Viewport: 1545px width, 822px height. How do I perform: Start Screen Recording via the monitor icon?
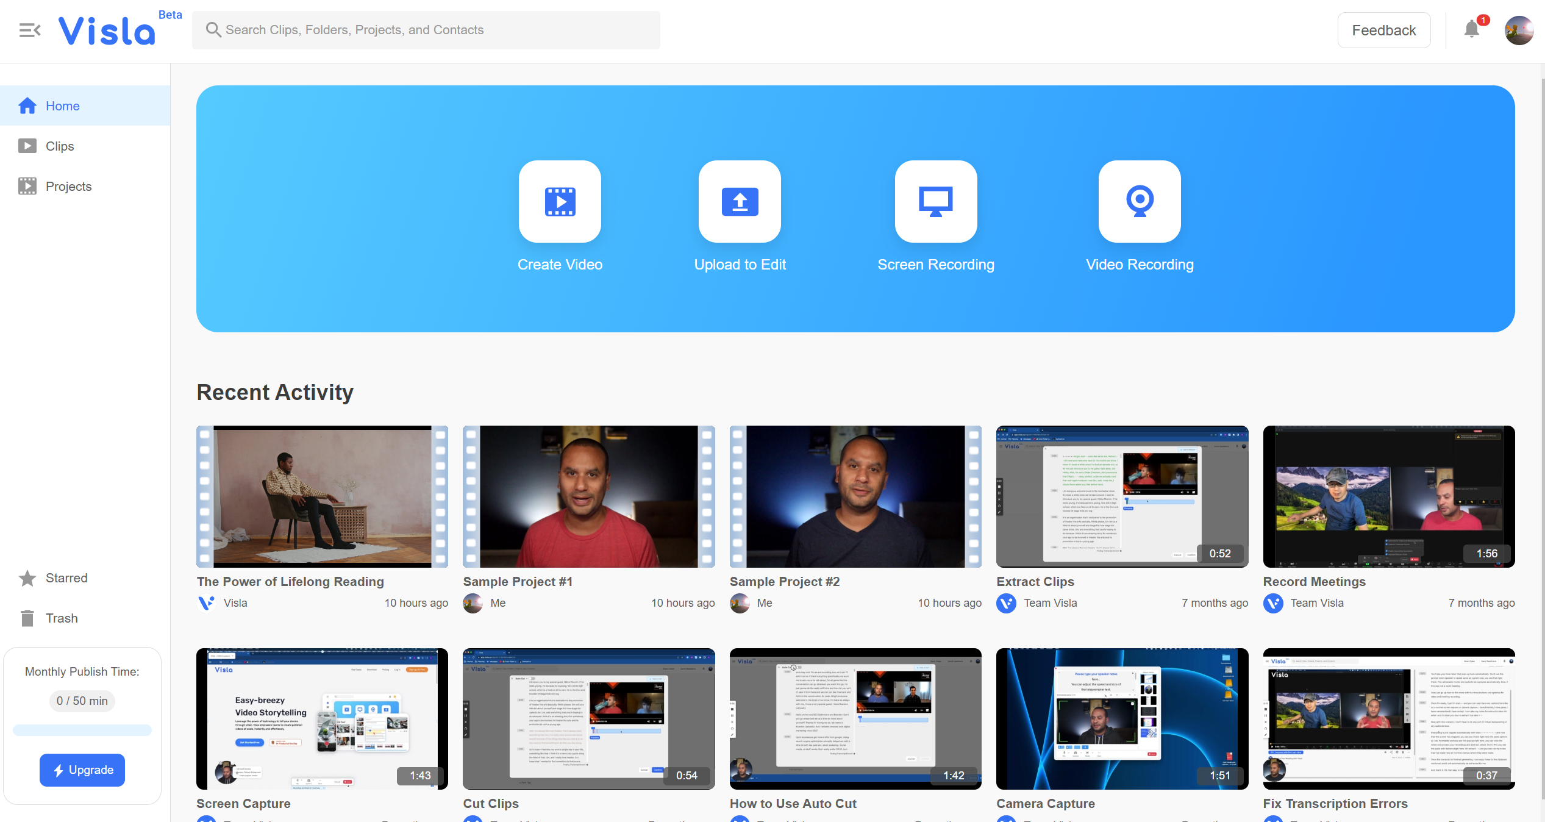(x=935, y=202)
